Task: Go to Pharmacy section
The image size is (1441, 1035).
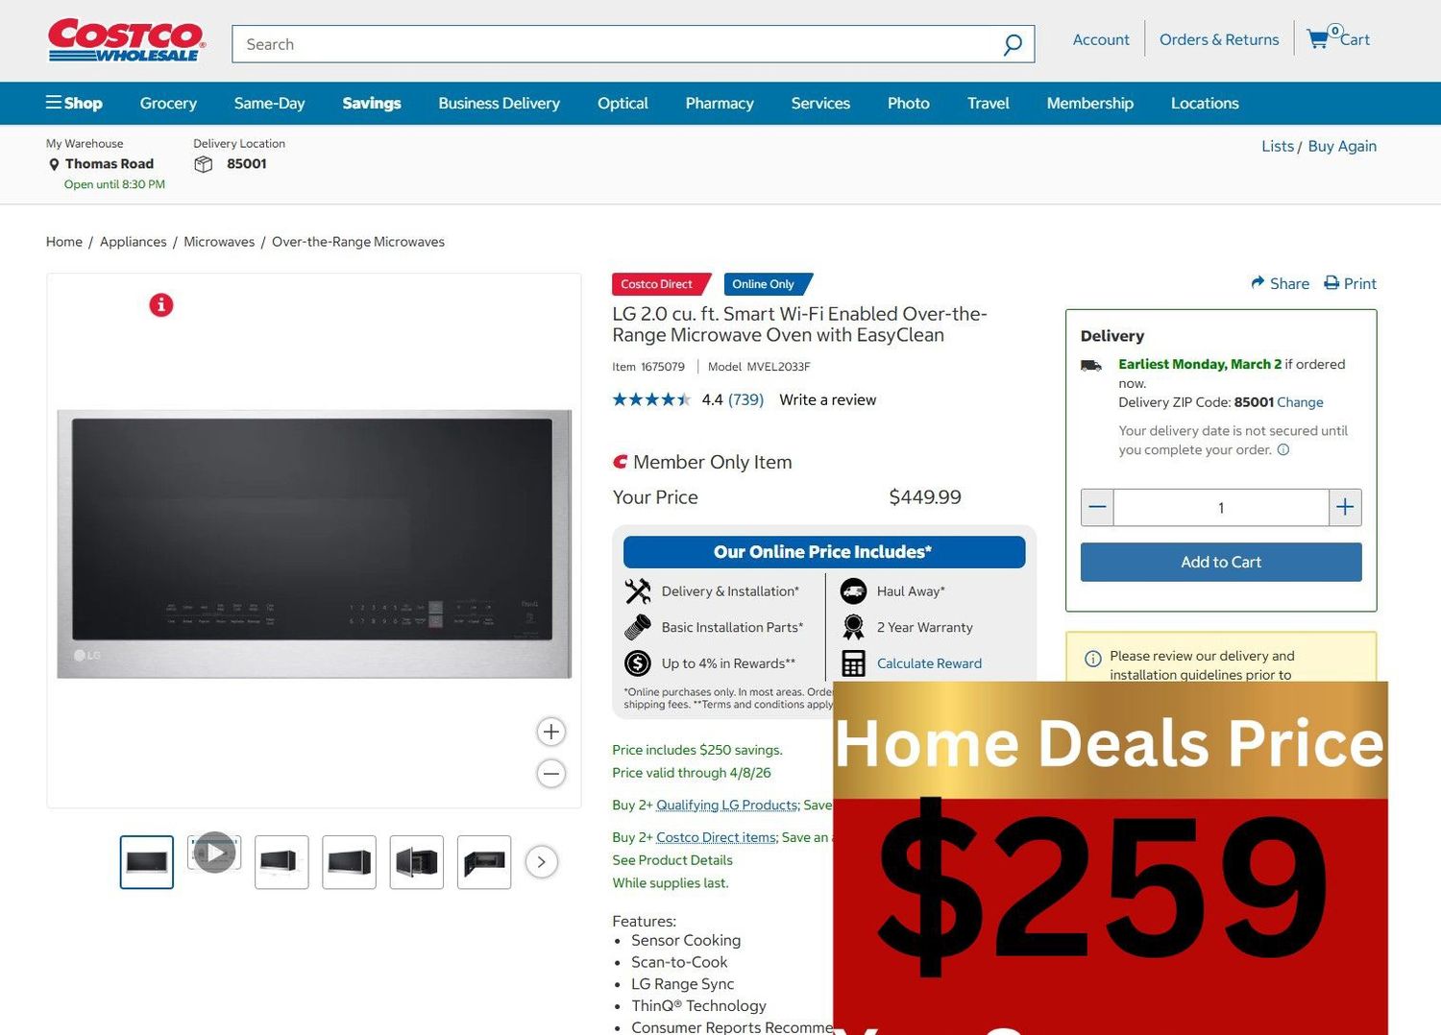Action: click(x=719, y=103)
